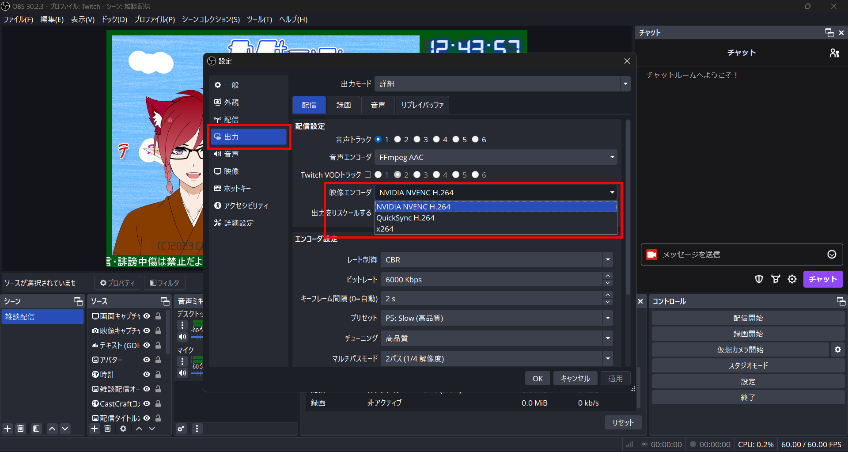Move scene down arrow
Viewport: 848px width, 452px height.
[x=65, y=428]
